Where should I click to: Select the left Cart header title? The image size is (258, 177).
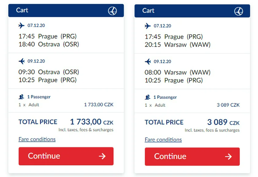tap(22, 10)
